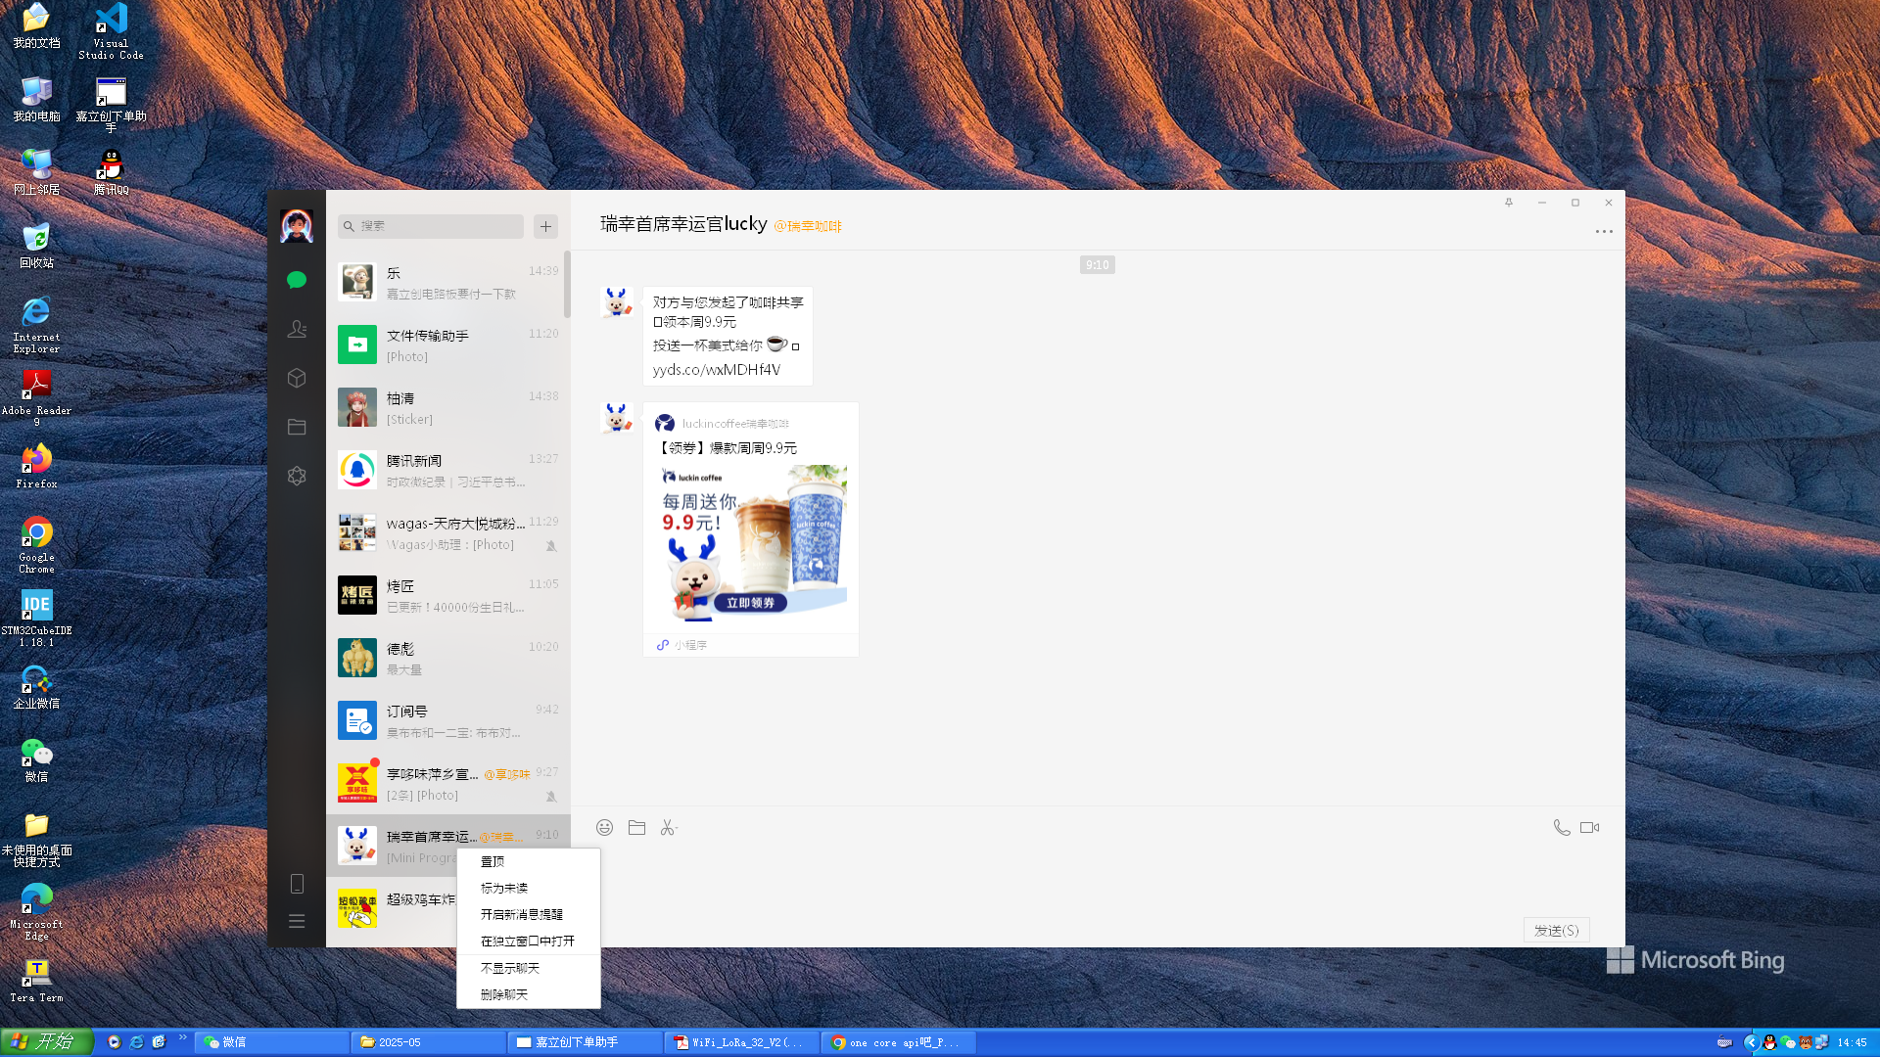
Task: Open the Chats tab in WeChat sidebar
Action: 297,280
